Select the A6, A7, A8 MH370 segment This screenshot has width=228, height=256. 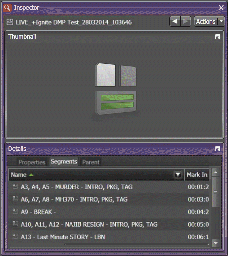pos(109,199)
